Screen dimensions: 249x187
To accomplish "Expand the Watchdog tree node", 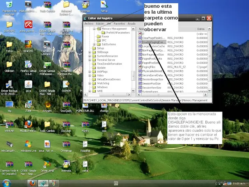I will click(x=89, y=83).
